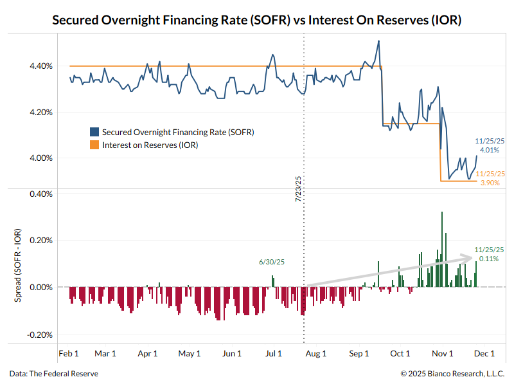Select the Interest on Reserves legend label

coord(150,145)
